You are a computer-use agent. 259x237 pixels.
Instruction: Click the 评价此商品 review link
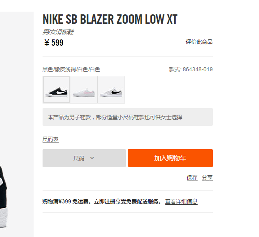coord(199,42)
